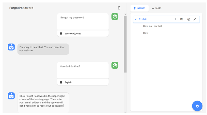
Task: Collapse the Explain intent chevron
Action: (136, 19)
